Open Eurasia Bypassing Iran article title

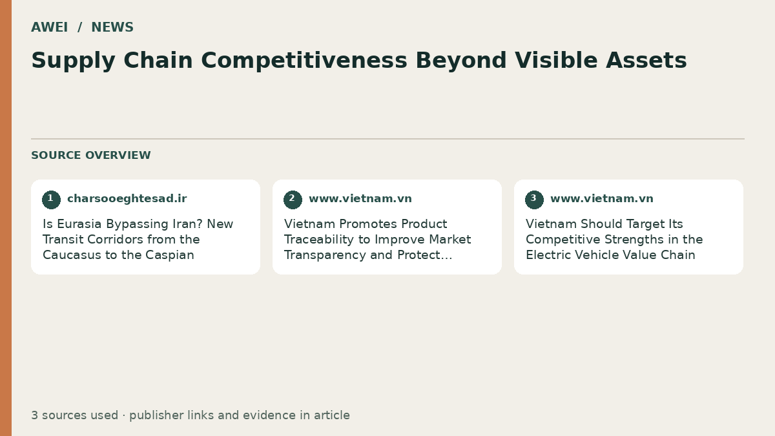coord(138,240)
